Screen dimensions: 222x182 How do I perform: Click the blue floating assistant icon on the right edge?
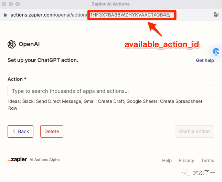216,52
